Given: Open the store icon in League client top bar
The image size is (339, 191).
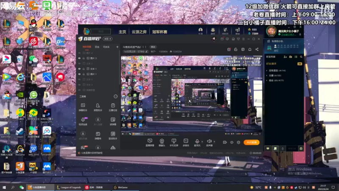Looking at the screenshot, I should tap(237, 31).
